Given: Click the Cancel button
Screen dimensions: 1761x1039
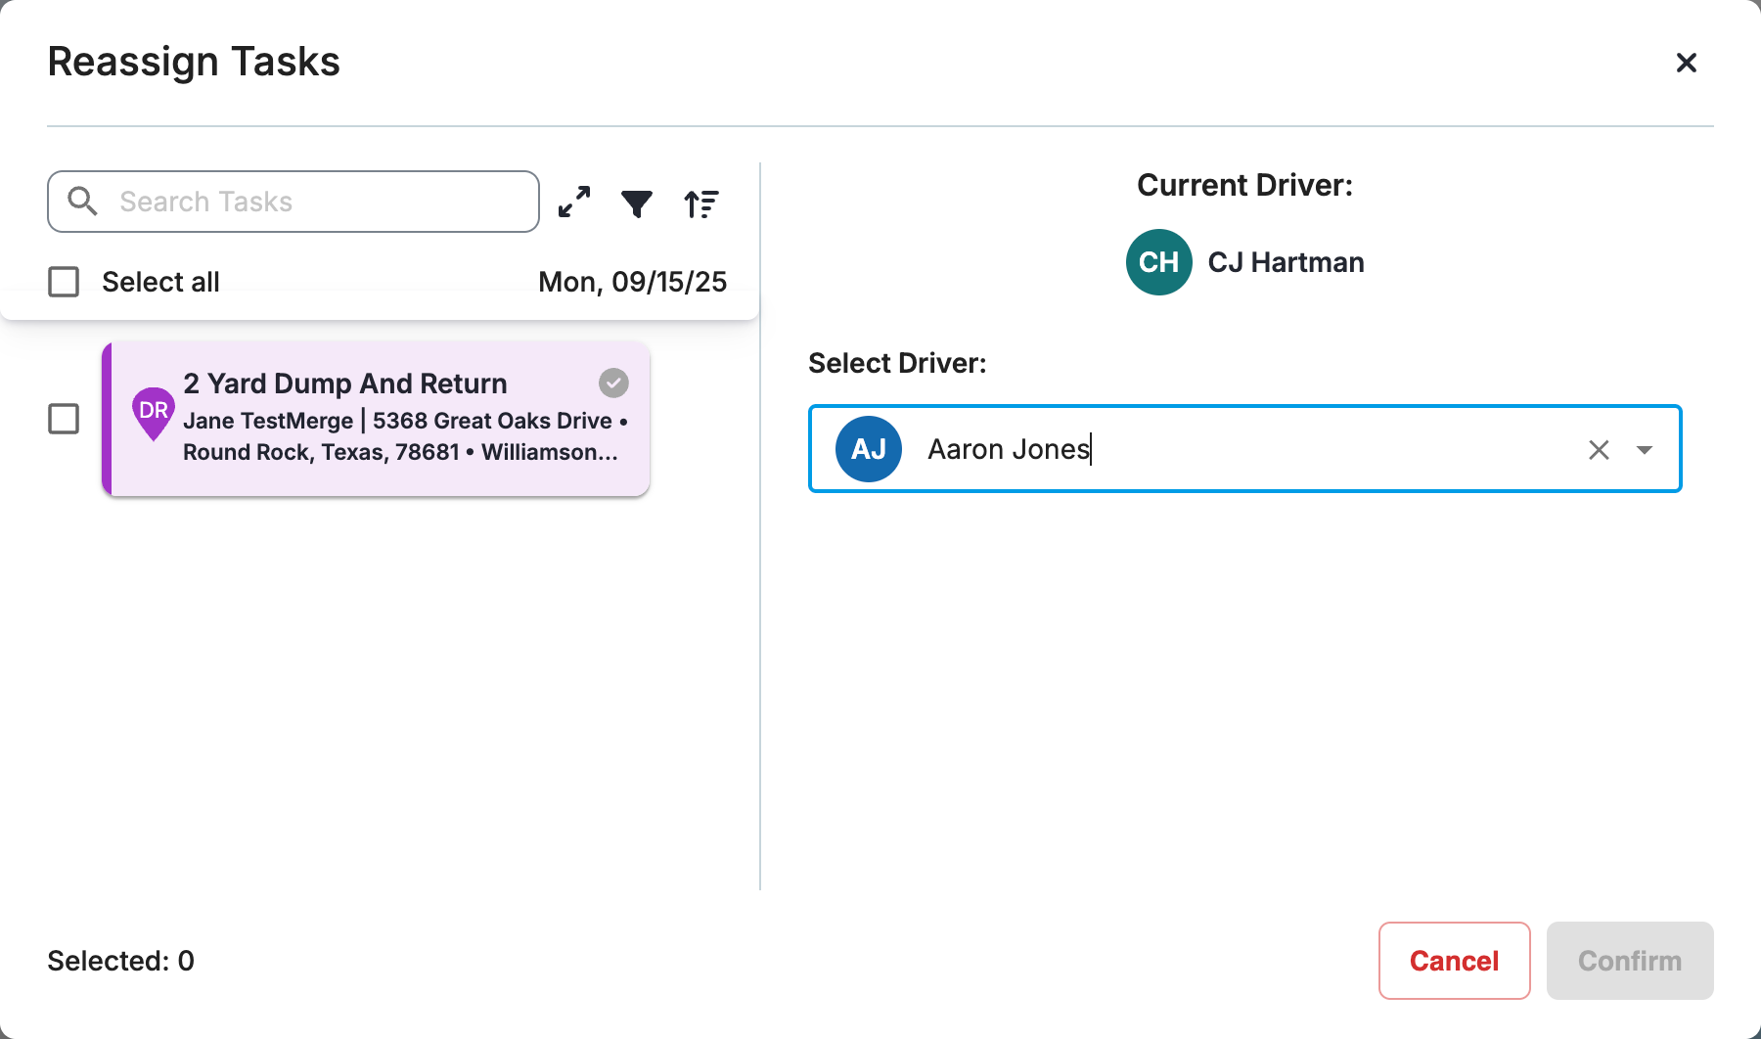Looking at the screenshot, I should pyautogui.click(x=1453, y=961).
